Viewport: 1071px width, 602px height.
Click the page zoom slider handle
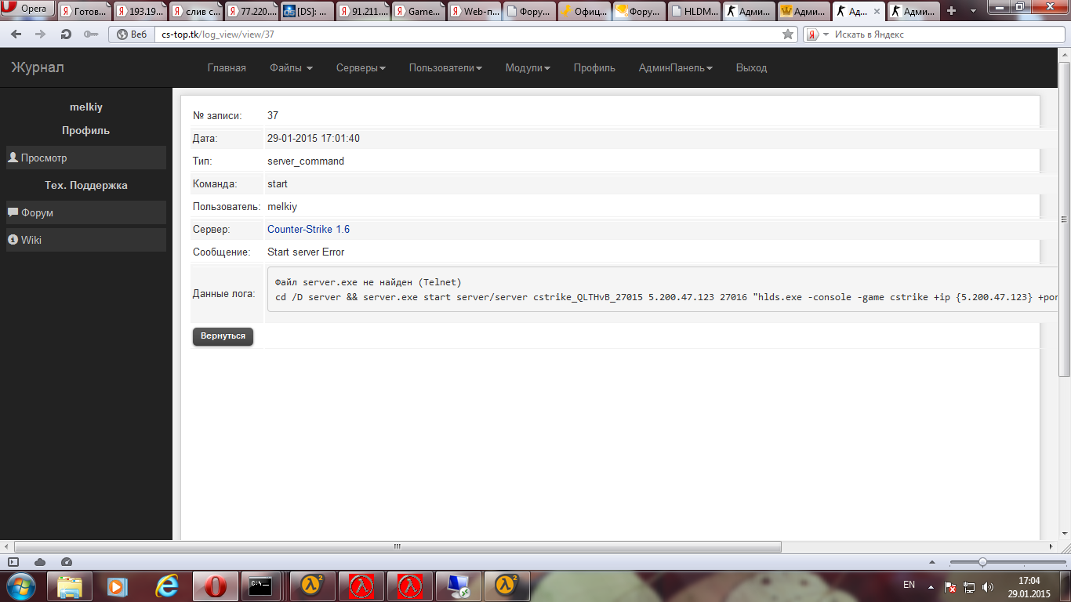point(982,562)
